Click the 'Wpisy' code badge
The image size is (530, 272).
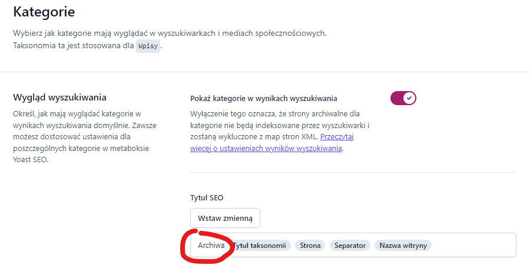[x=148, y=46]
